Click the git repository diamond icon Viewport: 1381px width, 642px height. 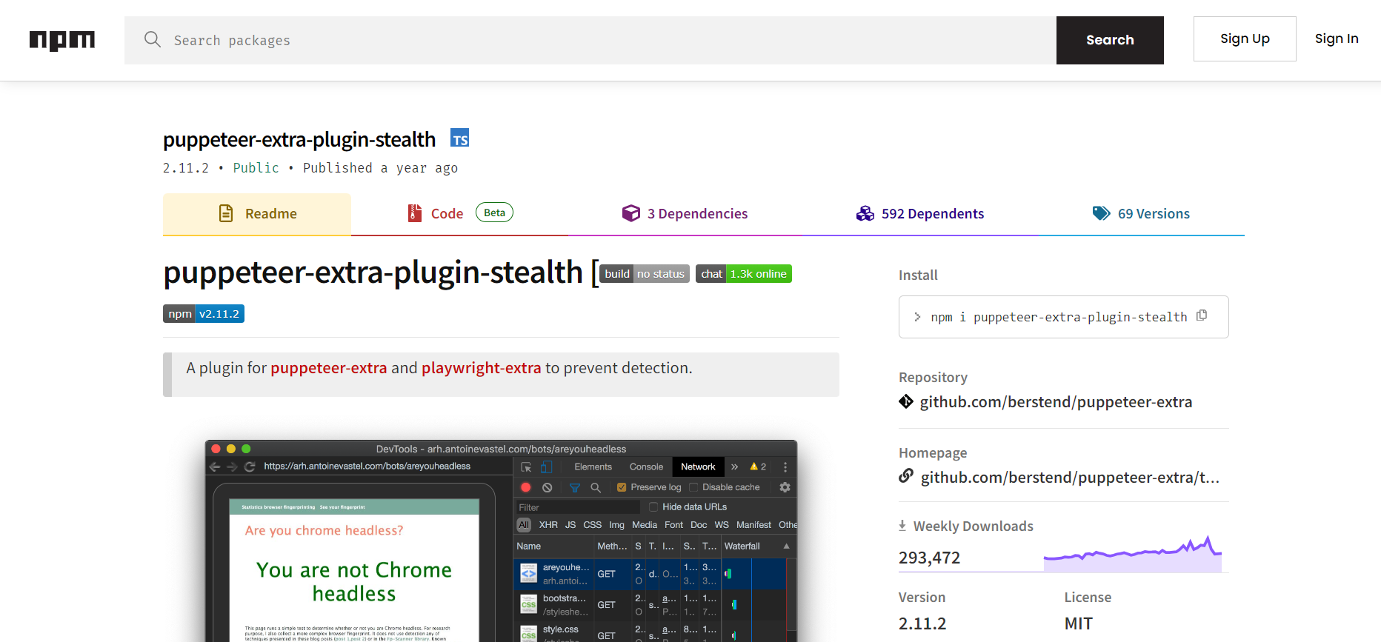tap(906, 401)
